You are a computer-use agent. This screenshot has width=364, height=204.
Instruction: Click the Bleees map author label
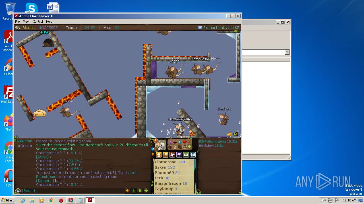(x=28, y=27)
